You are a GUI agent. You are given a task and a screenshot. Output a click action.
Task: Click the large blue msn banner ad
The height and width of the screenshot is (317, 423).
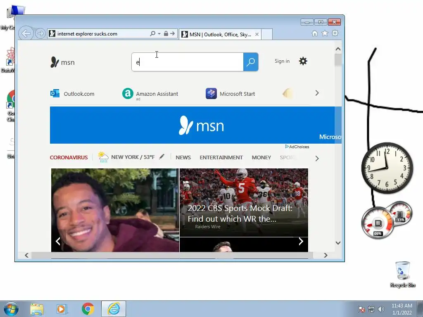point(195,125)
